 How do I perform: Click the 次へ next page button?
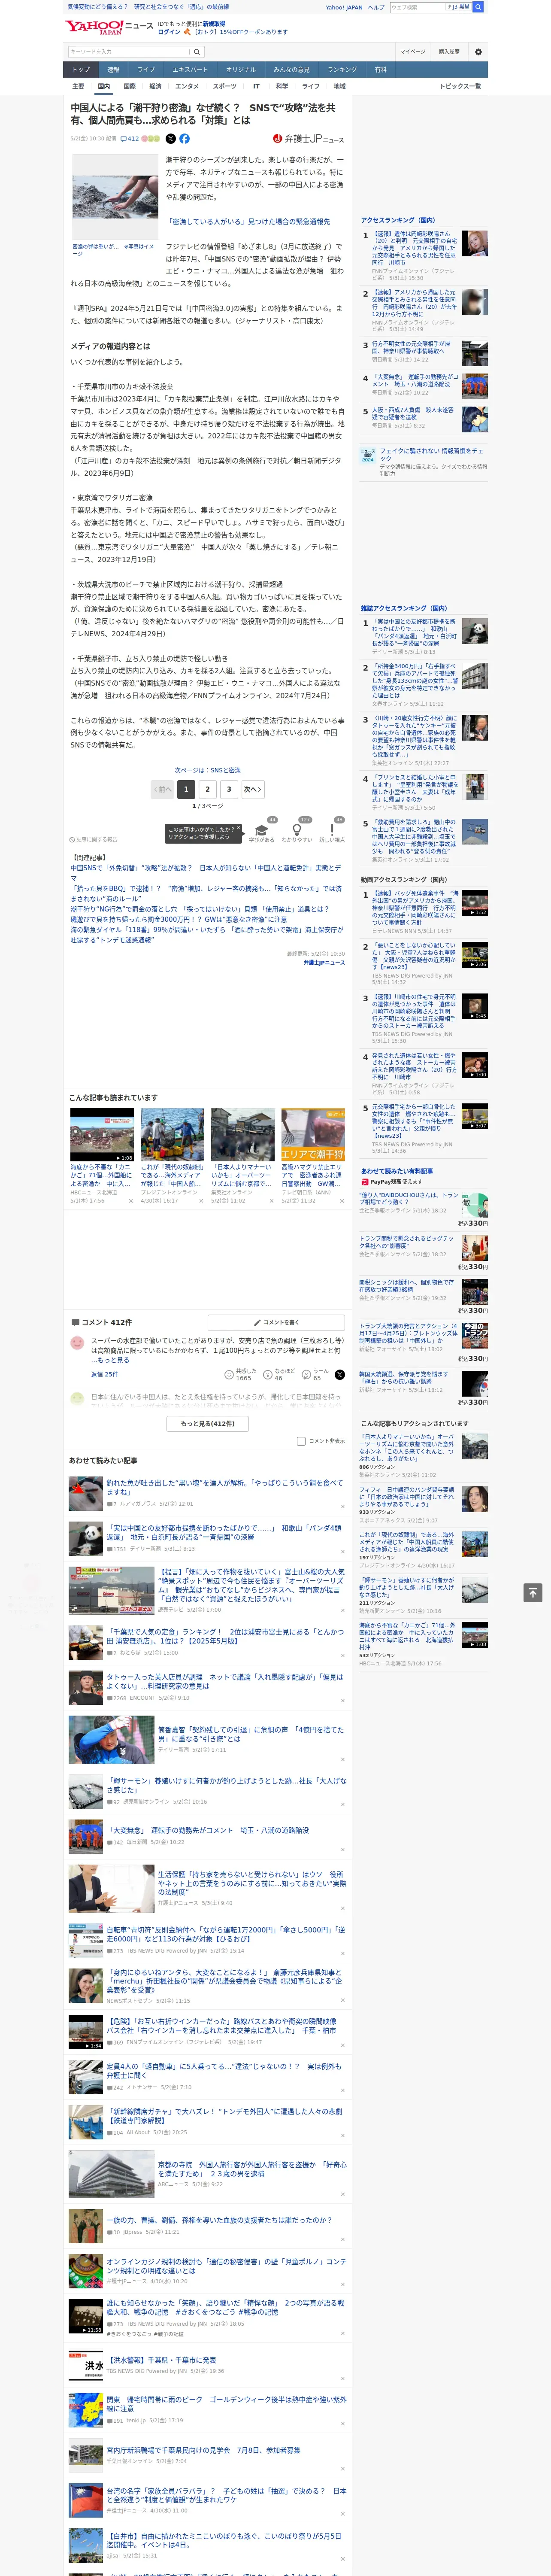pos(253,789)
